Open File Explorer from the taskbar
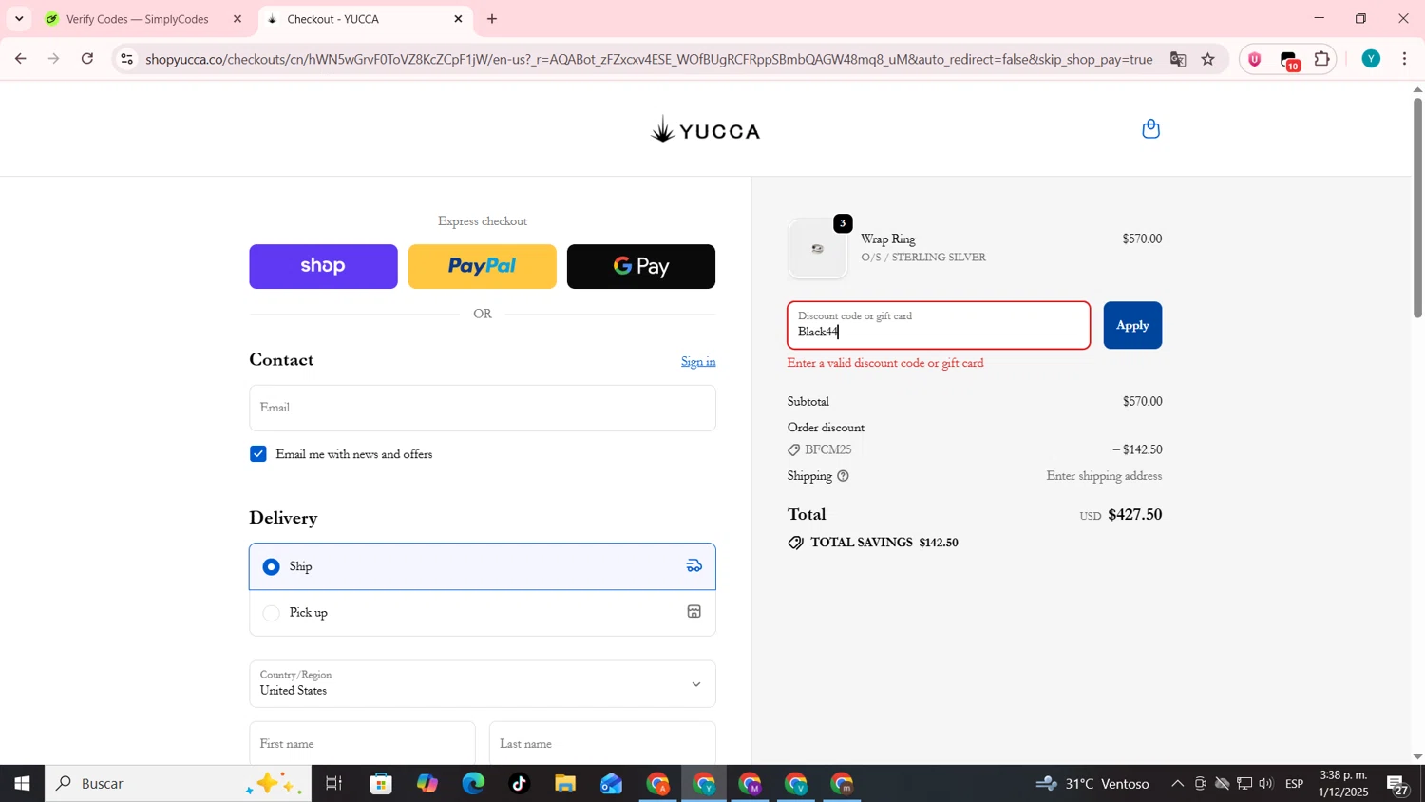The width and height of the screenshot is (1425, 802). click(x=565, y=784)
